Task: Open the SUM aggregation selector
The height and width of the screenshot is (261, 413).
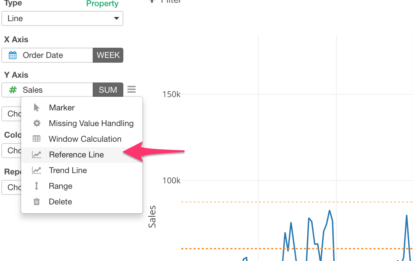Action: tap(108, 90)
